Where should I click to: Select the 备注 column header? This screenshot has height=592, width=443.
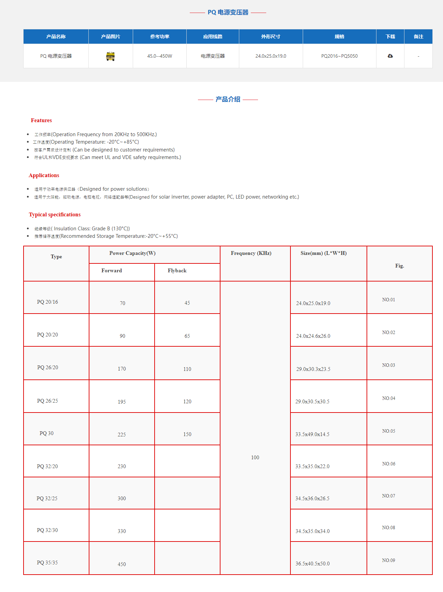[x=418, y=37]
